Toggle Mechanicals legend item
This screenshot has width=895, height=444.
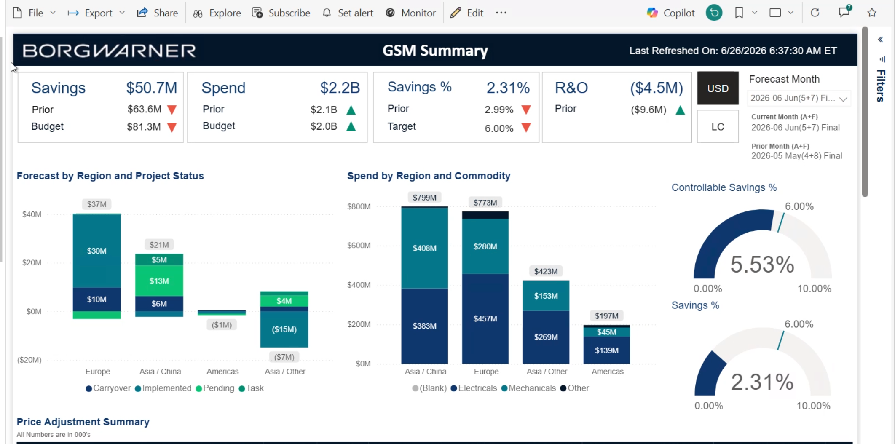[x=528, y=388]
